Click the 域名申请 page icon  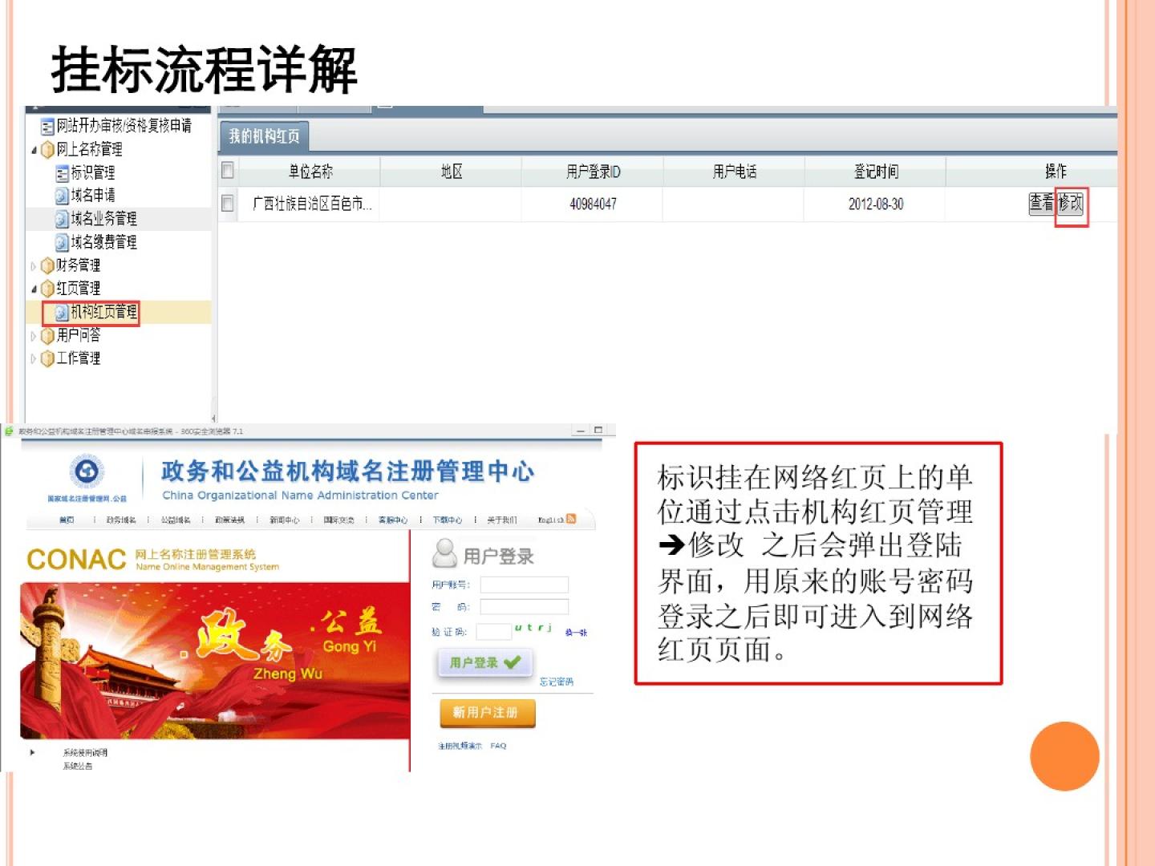[62, 196]
